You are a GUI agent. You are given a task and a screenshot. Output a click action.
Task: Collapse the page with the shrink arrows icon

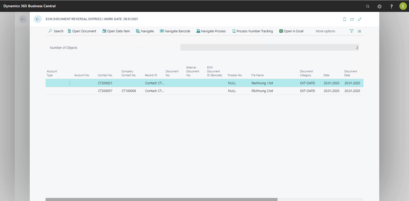(360, 19)
